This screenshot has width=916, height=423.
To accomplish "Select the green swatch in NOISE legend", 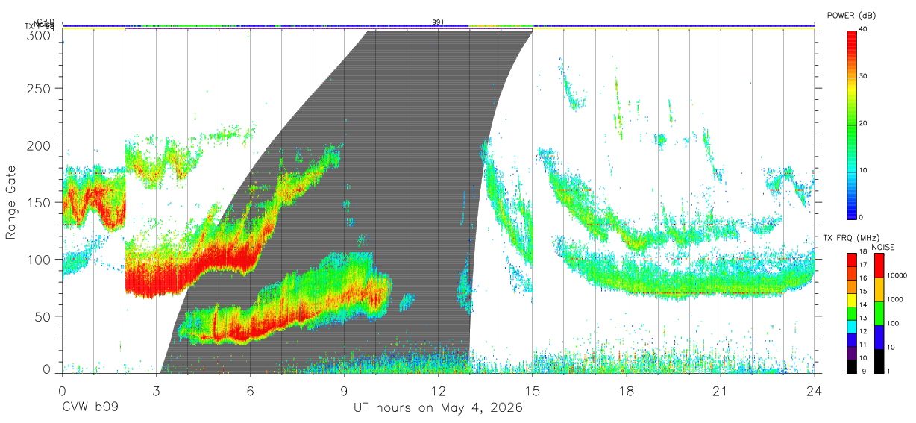I will [879, 313].
